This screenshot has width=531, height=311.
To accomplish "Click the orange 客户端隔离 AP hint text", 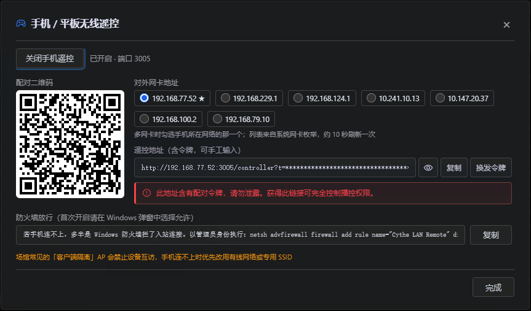I will 154,257.
